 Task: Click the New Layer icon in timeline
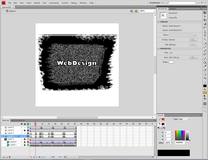coord(3,157)
